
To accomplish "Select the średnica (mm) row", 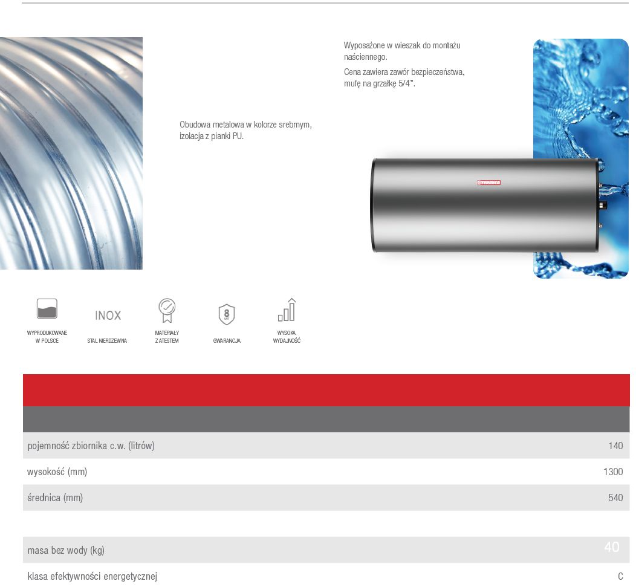I will 326,498.
